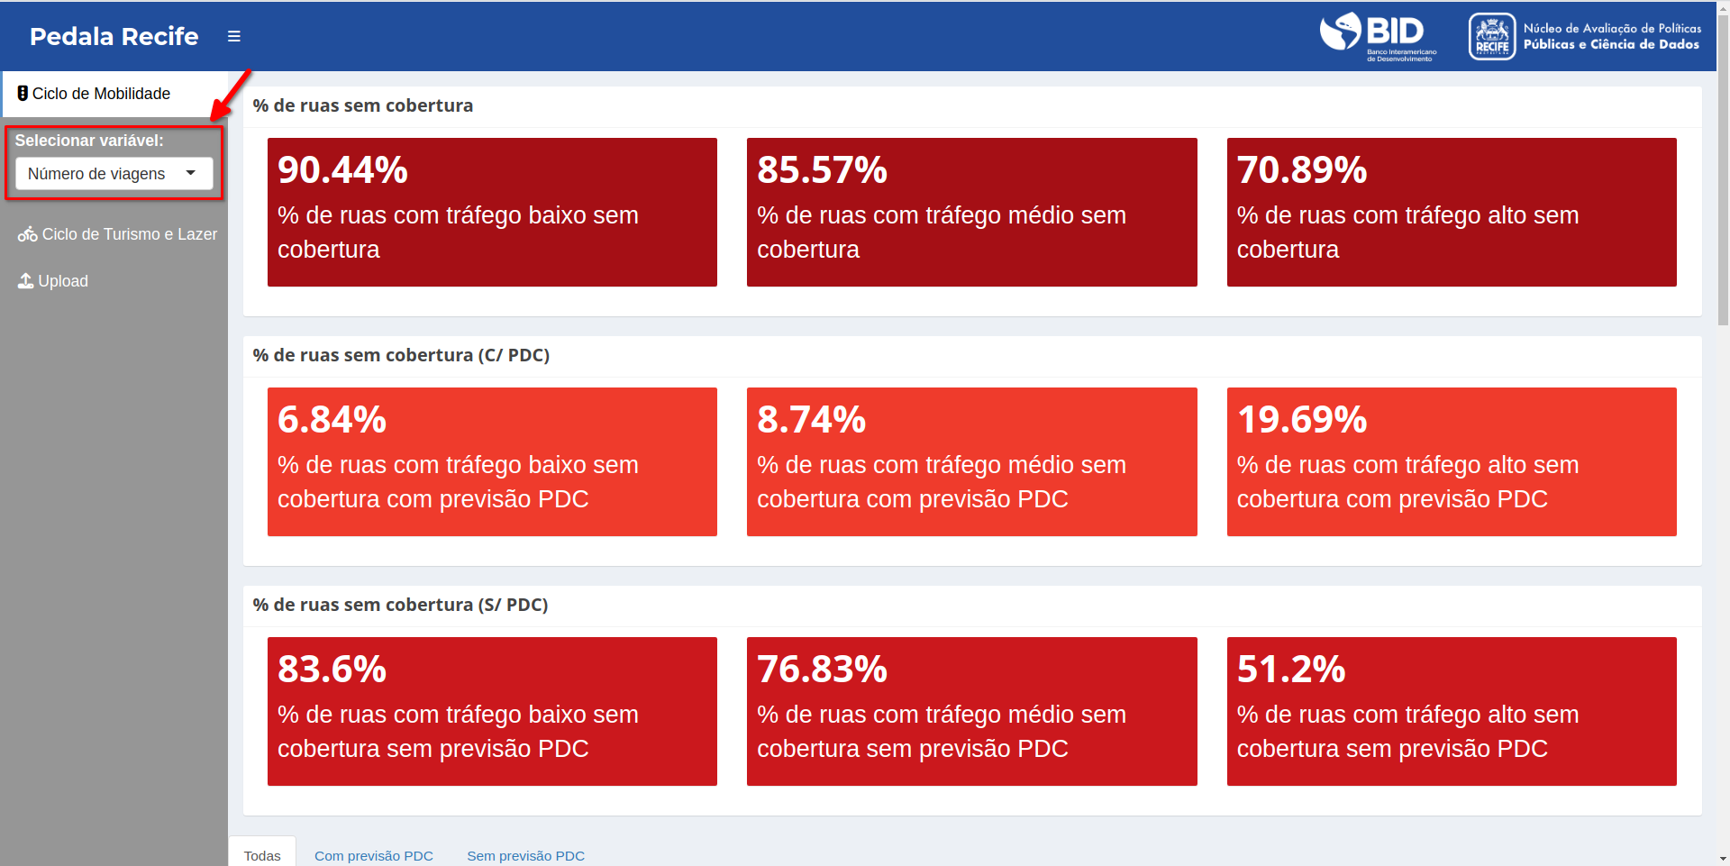Click the Recife city crest logo
Screen dimensions: 1730x866
(x=1492, y=36)
